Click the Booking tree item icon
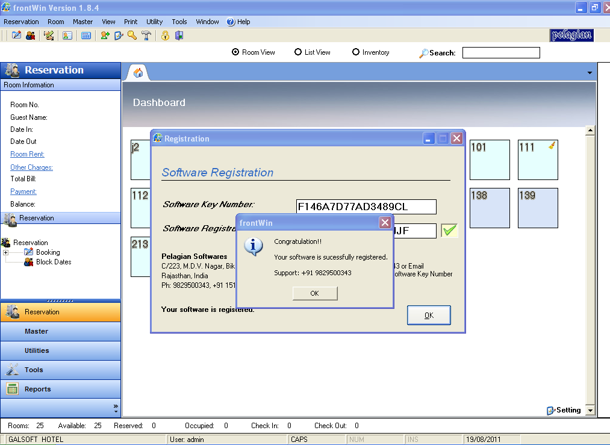This screenshot has height=445, width=610. tap(28, 252)
